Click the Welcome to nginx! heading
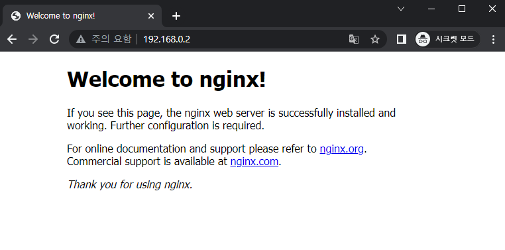The width and height of the screenshot is (505, 250). tap(166, 79)
